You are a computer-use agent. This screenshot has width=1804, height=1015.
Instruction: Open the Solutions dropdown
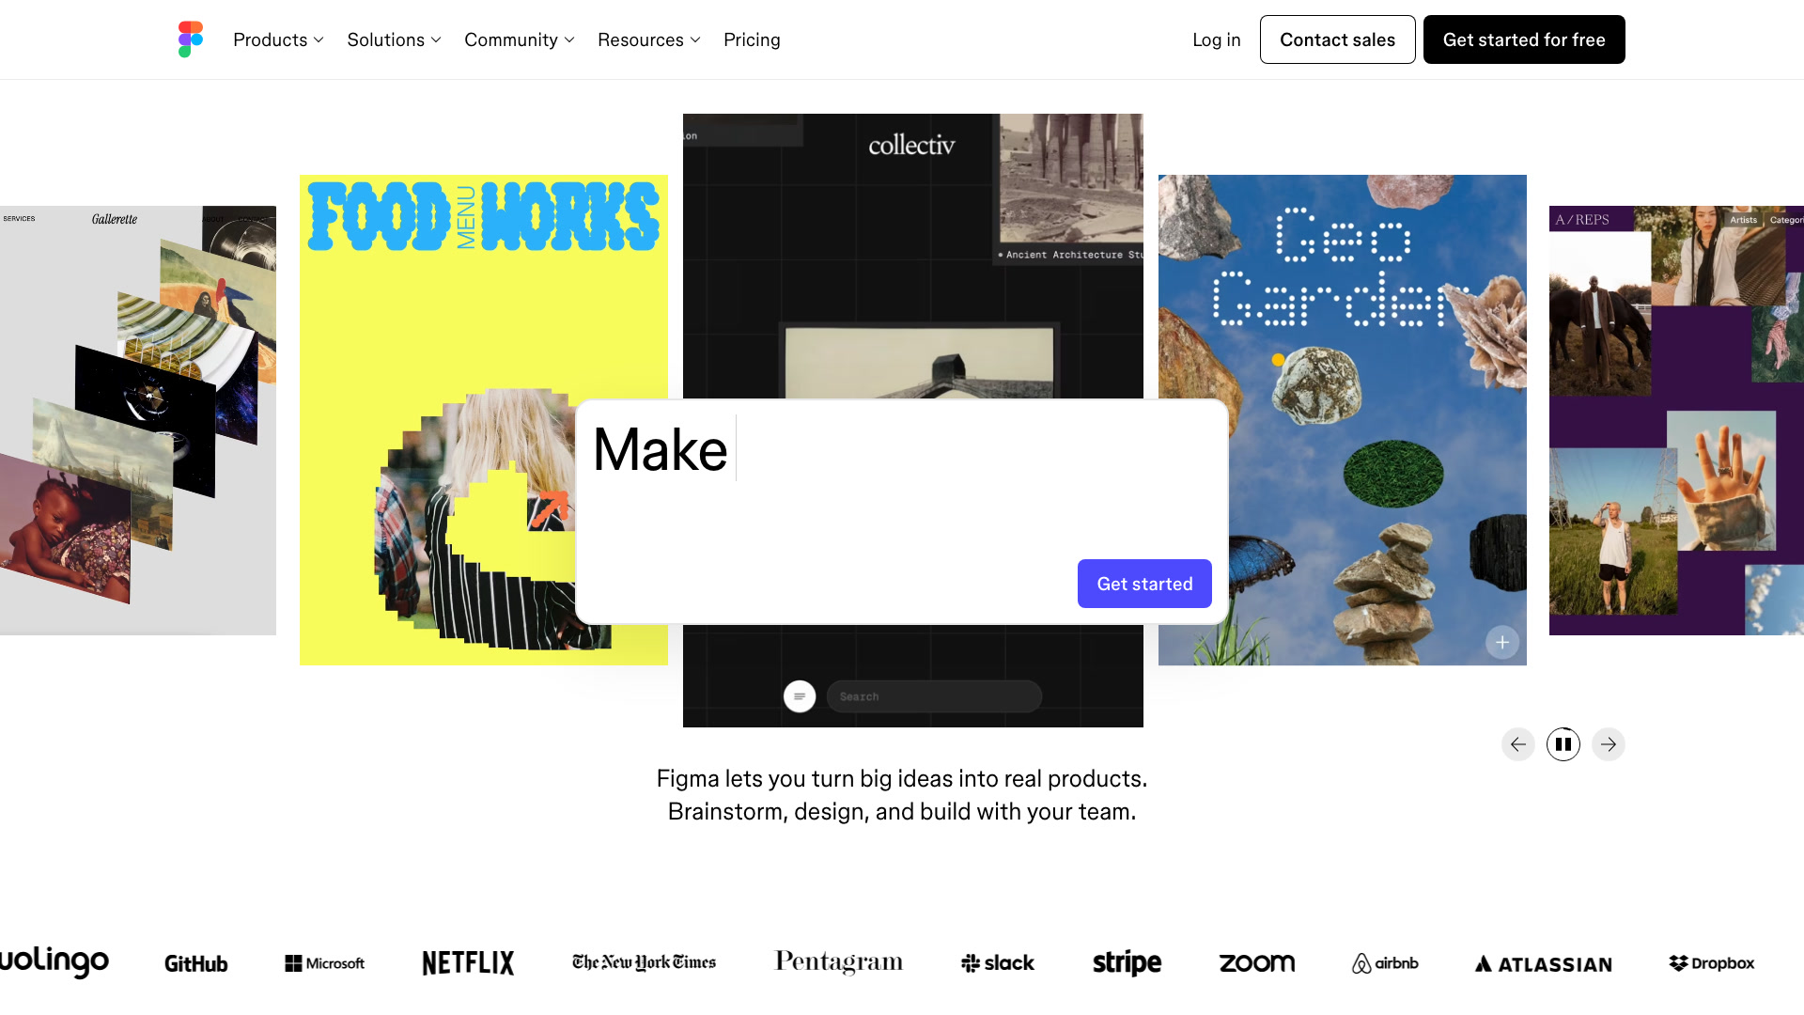tap(393, 39)
